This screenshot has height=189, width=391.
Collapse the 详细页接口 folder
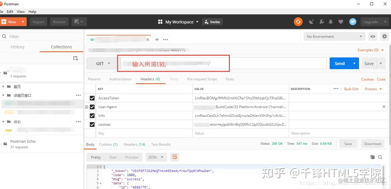click(x=4, y=96)
